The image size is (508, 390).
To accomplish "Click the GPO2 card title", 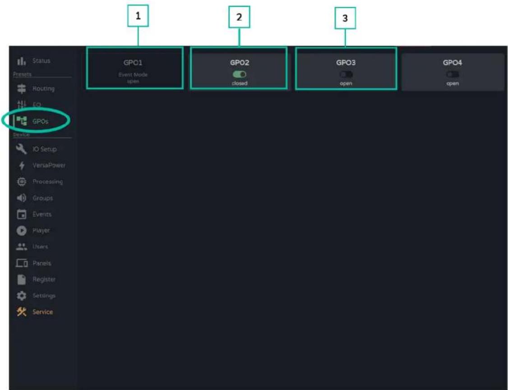I will tap(240, 63).
